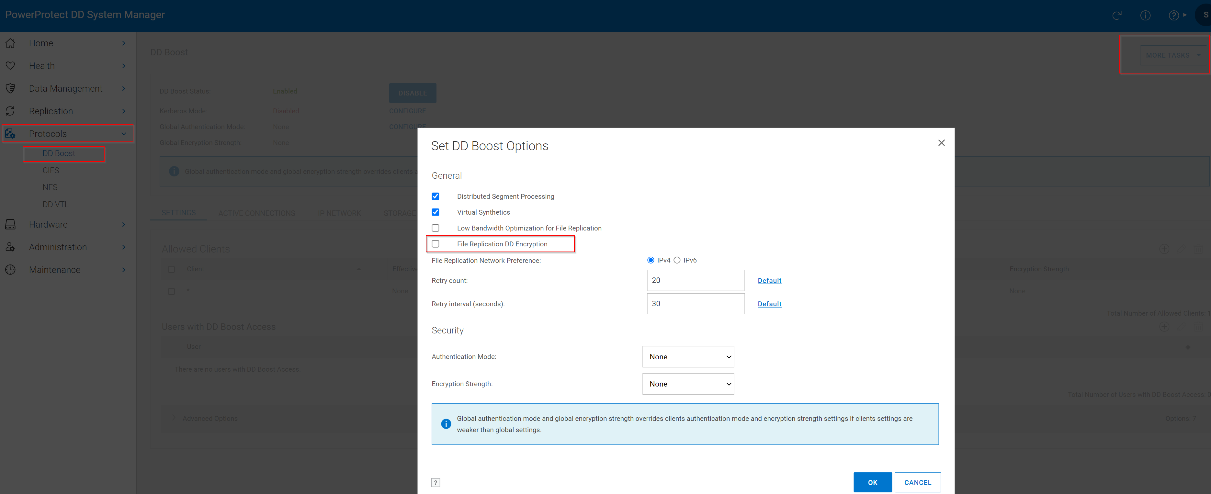Confirm options with the OK button
1211x494 pixels.
pyautogui.click(x=873, y=482)
